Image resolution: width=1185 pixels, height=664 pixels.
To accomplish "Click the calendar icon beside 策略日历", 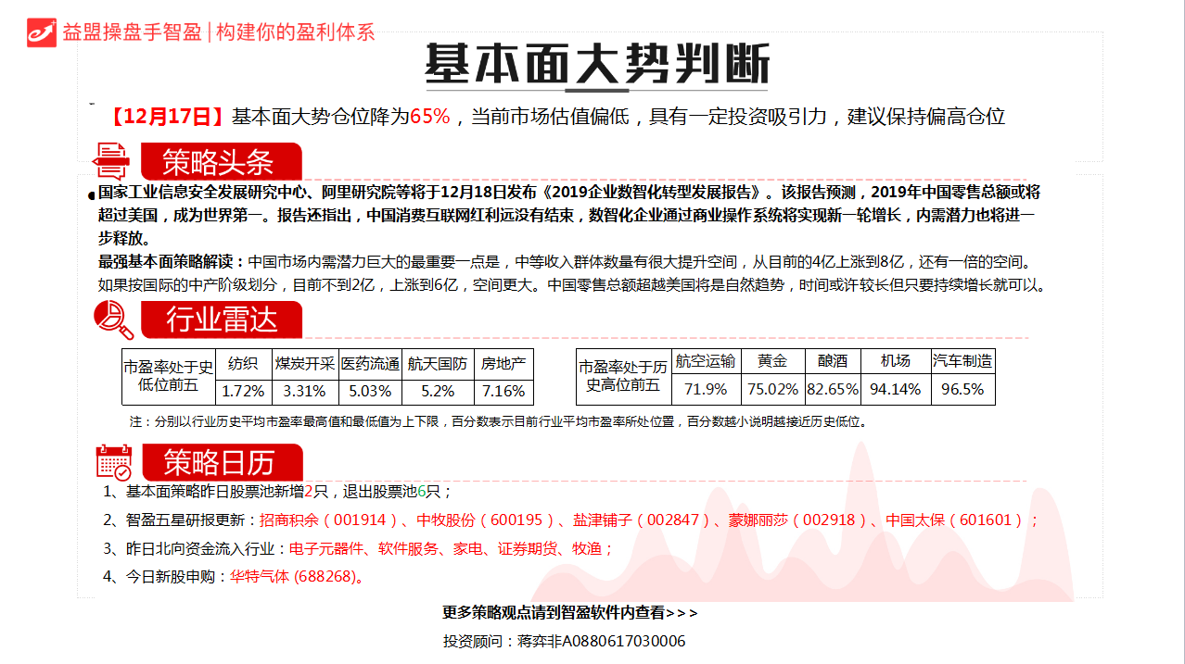I will pos(114,462).
